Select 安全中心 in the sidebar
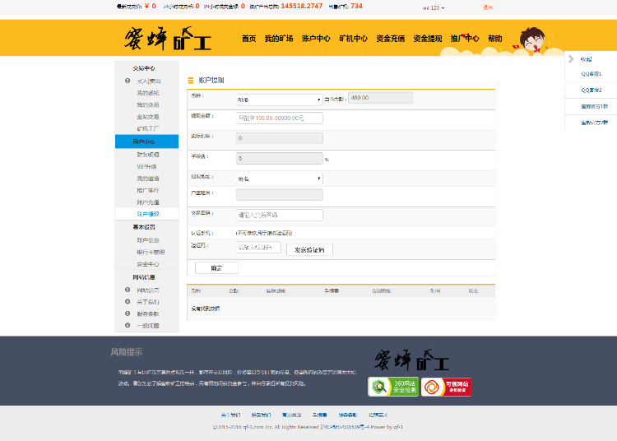Image resolution: width=617 pixels, height=441 pixels. pyautogui.click(x=148, y=264)
